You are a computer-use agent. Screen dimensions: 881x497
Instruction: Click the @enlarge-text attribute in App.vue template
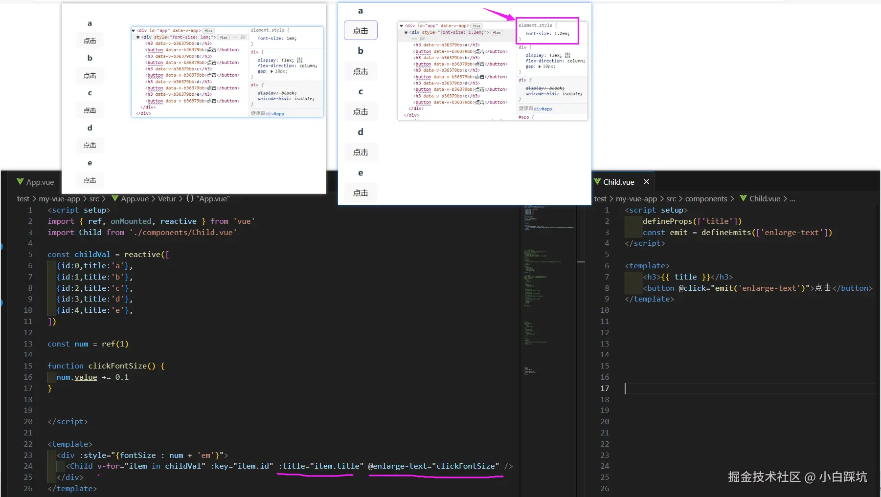click(x=434, y=466)
